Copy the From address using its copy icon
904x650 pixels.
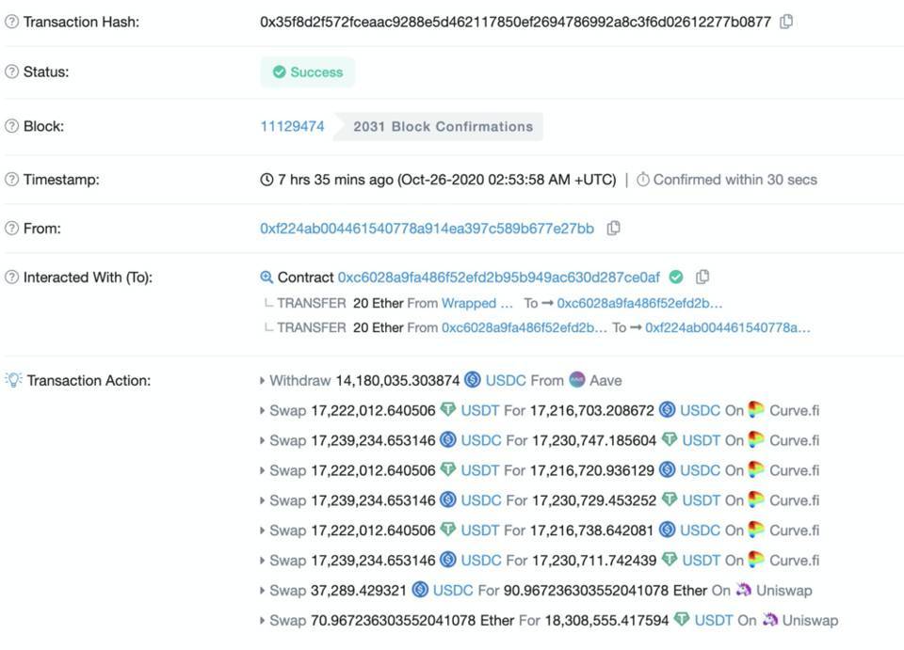[x=613, y=229]
